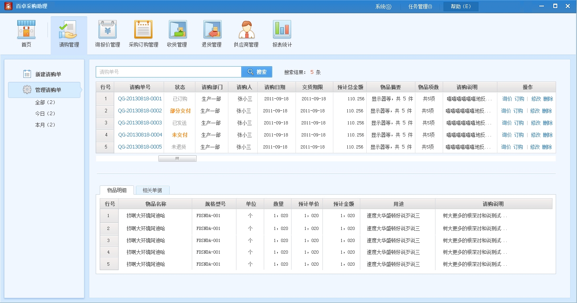Click status 未交付 in row 4
Image resolution: width=577 pixels, height=303 pixels.
click(180, 135)
